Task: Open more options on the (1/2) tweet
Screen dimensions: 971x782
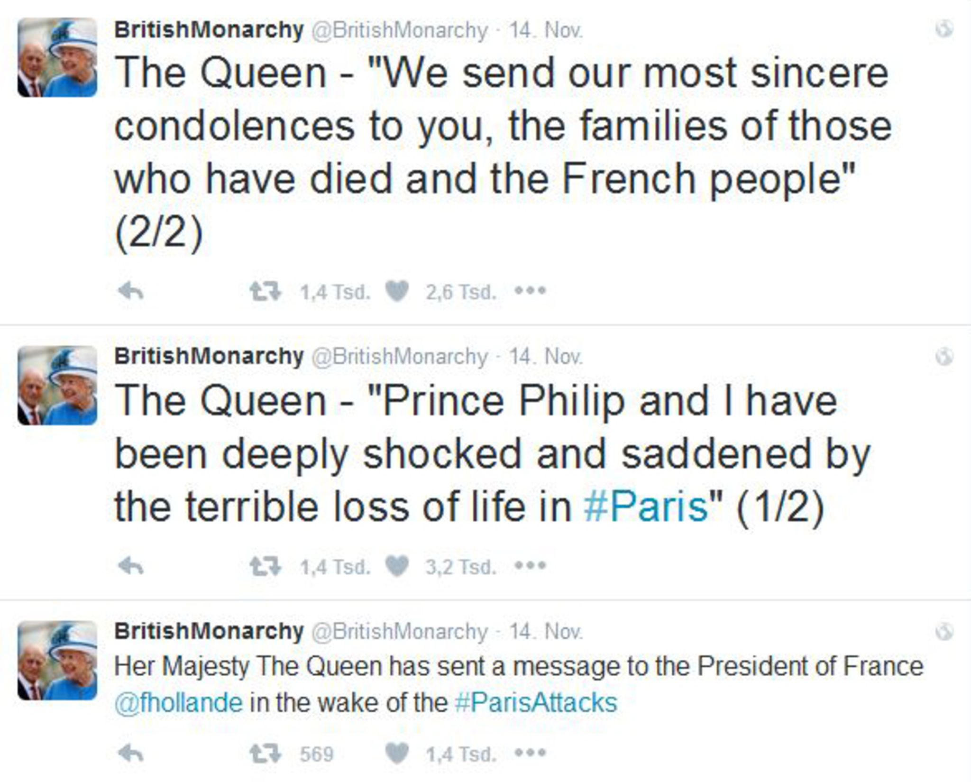Action: [531, 565]
